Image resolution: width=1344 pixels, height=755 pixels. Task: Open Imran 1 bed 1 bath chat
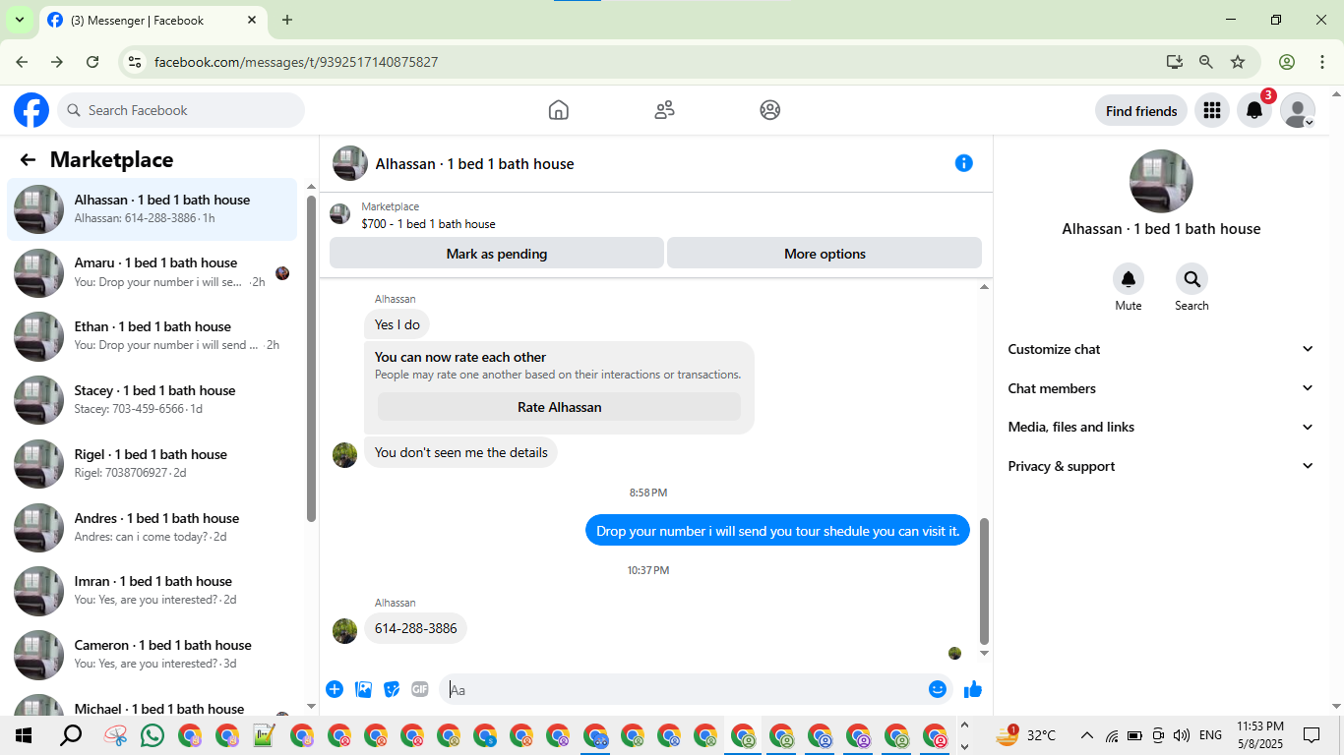click(152, 591)
